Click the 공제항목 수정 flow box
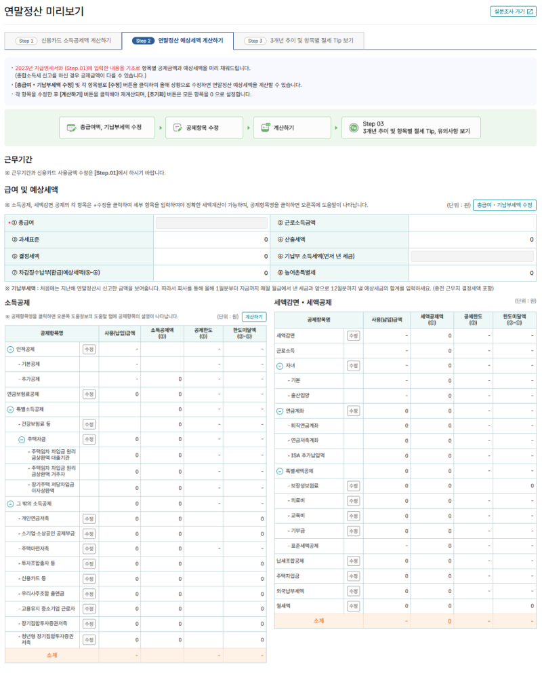This screenshot has width=542, height=678. click(x=204, y=128)
